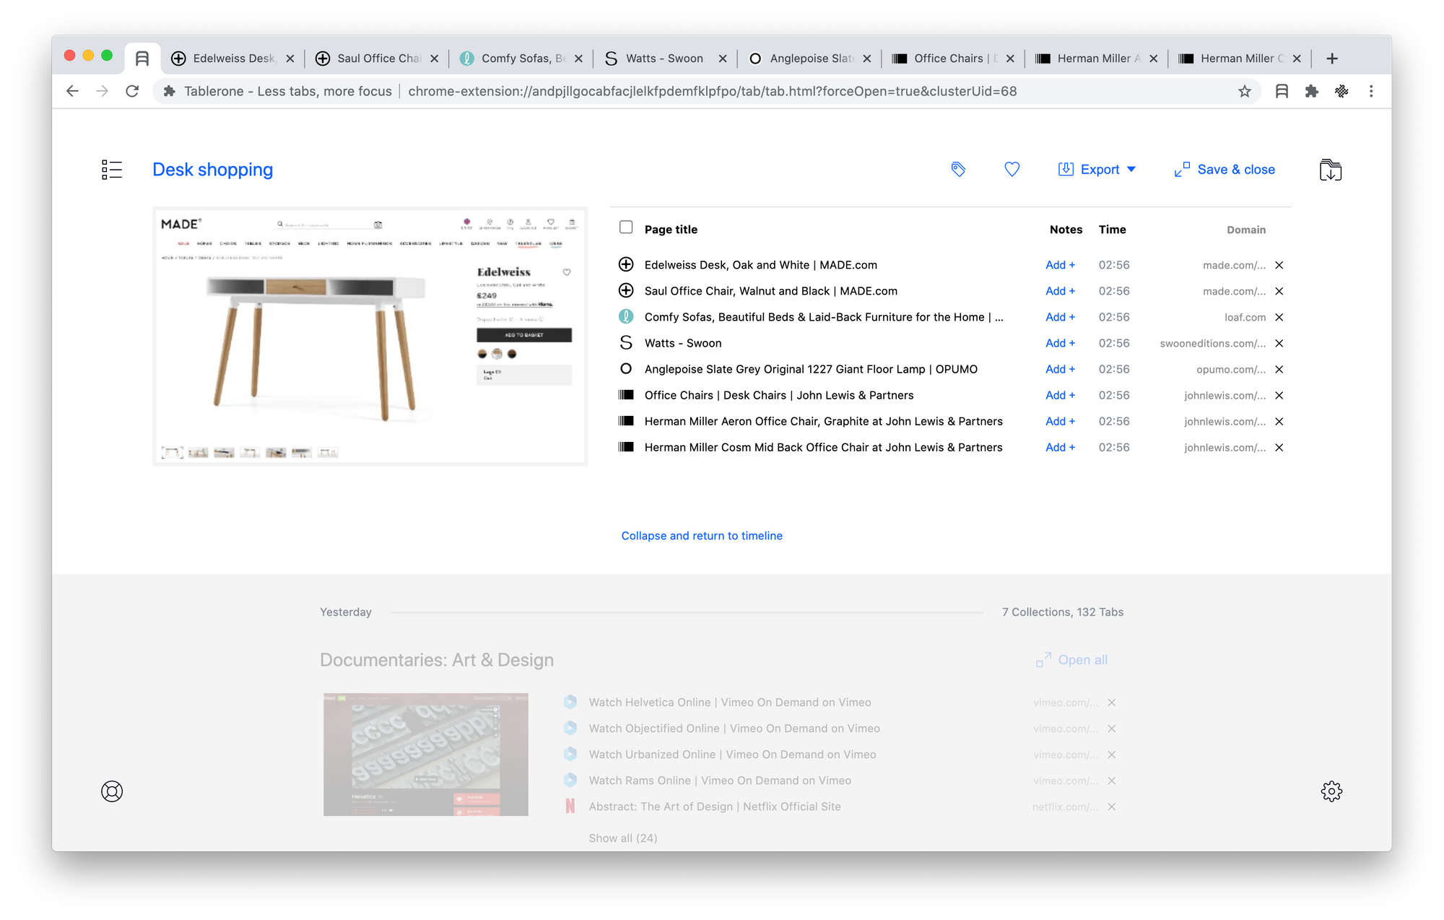1444x920 pixels.
Task: Collapse and return to timeline link
Action: tap(701, 534)
